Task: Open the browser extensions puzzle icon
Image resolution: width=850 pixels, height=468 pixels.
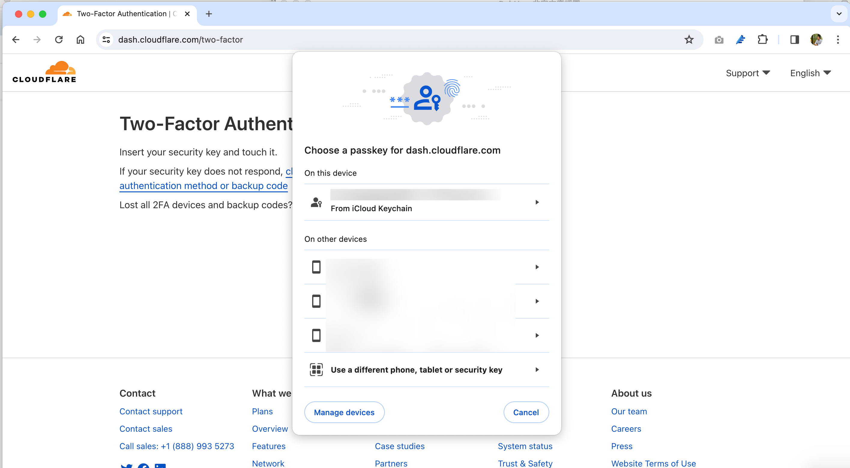Action: pyautogui.click(x=763, y=40)
